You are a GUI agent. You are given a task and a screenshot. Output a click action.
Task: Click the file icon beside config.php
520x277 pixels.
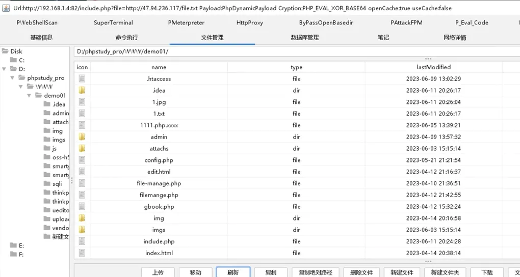[82, 160]
